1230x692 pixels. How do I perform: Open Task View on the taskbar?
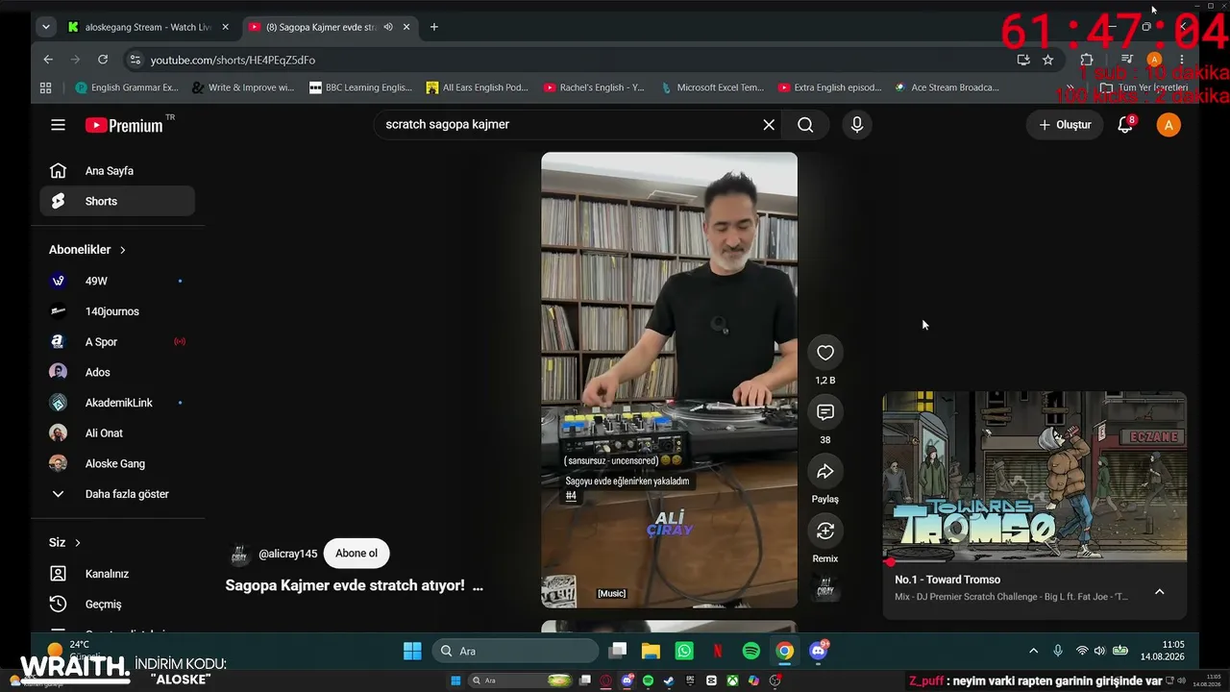[x=617, y=651]
